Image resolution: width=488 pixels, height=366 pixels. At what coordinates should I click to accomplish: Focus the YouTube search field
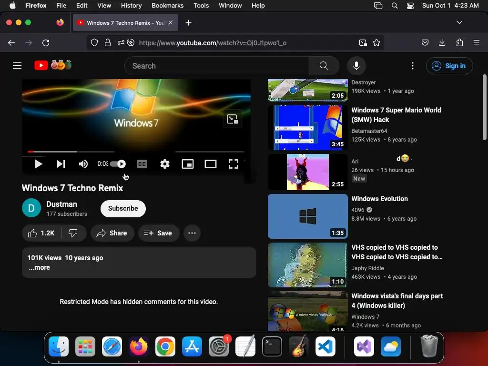217,66
